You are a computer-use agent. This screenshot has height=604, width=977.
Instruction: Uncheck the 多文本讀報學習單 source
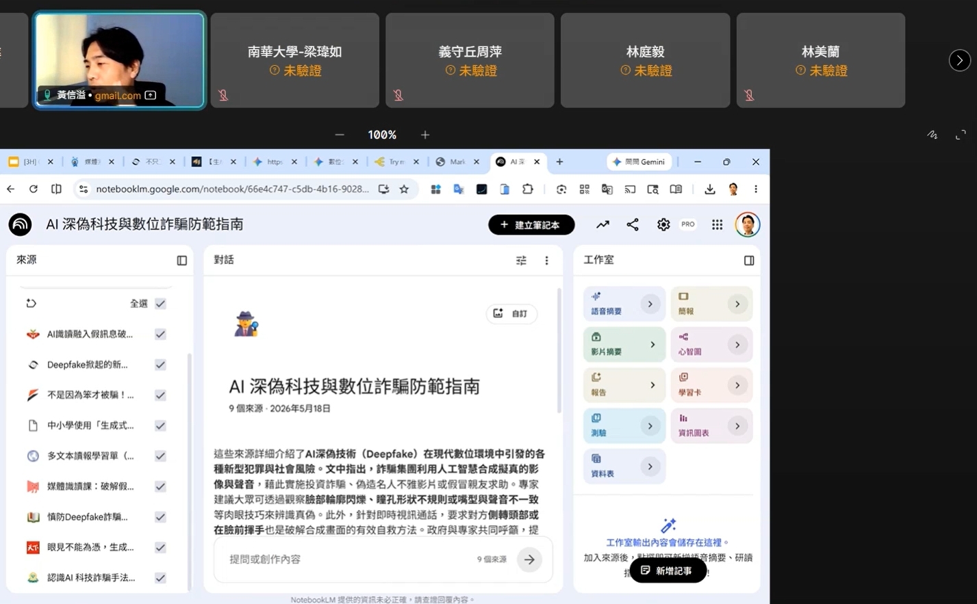coord(160,456)
